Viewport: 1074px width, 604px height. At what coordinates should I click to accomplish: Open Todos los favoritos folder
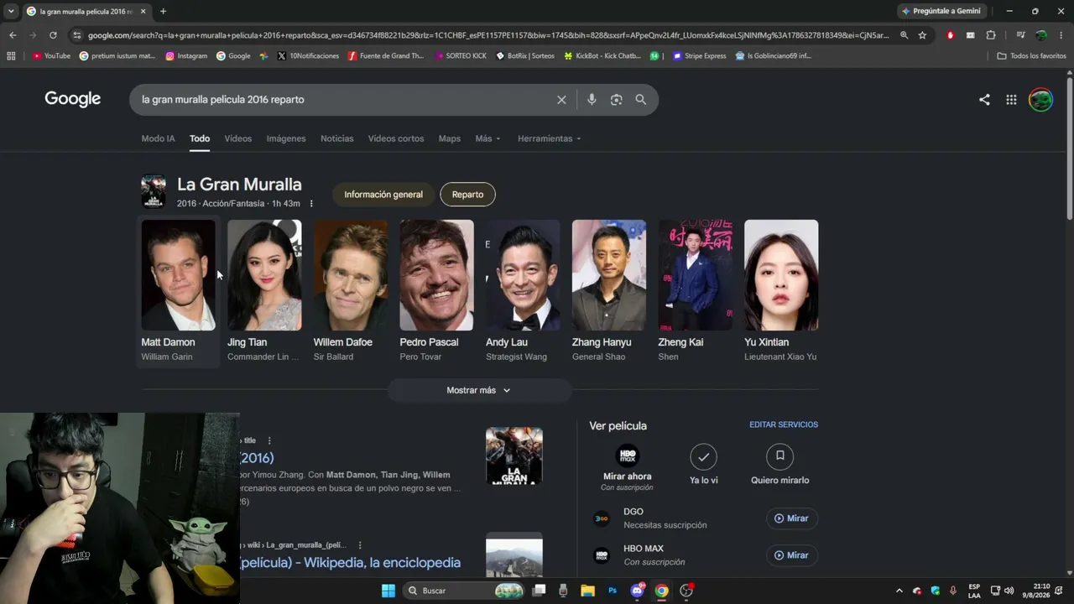point(1031,56)
